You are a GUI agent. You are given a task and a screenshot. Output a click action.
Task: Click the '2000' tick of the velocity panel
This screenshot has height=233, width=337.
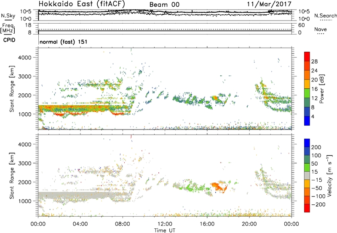[x=24, y=182]
